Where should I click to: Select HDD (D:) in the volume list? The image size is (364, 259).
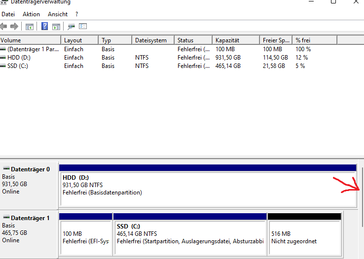pos(19,58)
